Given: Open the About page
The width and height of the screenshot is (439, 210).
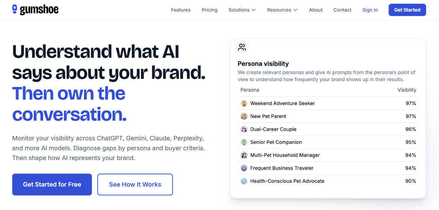Looking at the screenshot, I should tap(315, 10).
